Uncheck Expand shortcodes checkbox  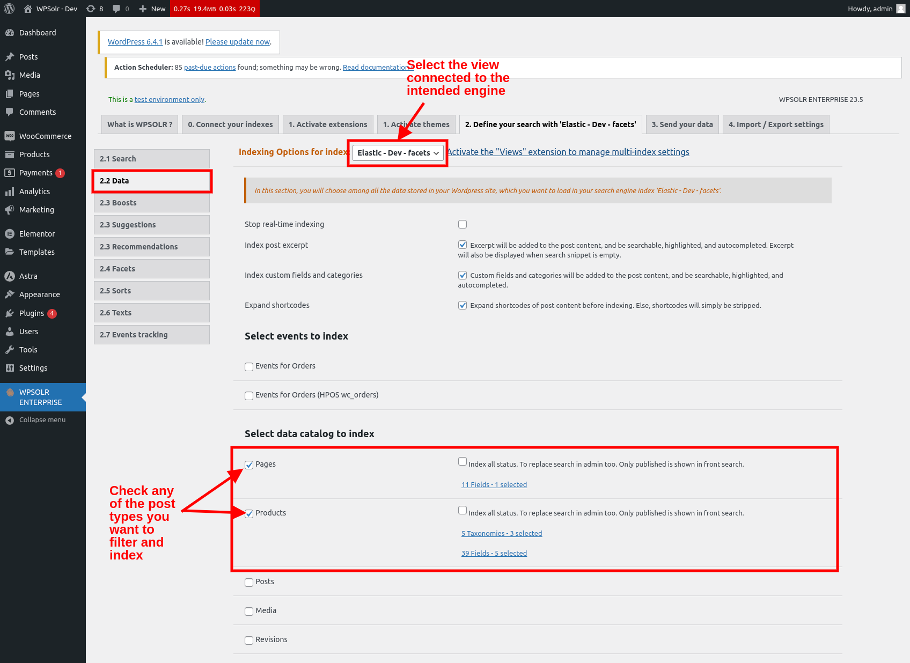pos(463,305)
